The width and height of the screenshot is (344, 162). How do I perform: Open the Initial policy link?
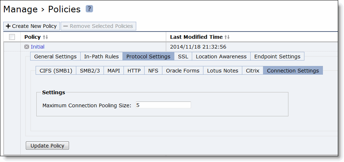click(x=37, y=47)
